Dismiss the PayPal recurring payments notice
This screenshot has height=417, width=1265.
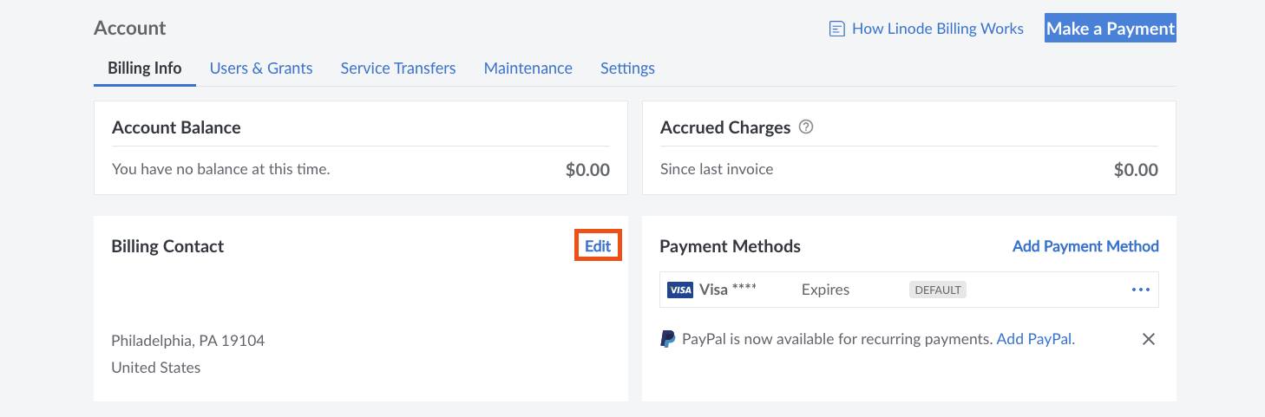[x=1149, y=339]
